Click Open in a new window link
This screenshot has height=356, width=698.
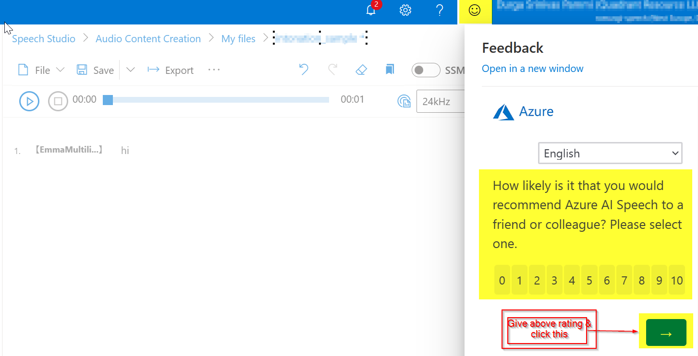[x=533, y=69]
